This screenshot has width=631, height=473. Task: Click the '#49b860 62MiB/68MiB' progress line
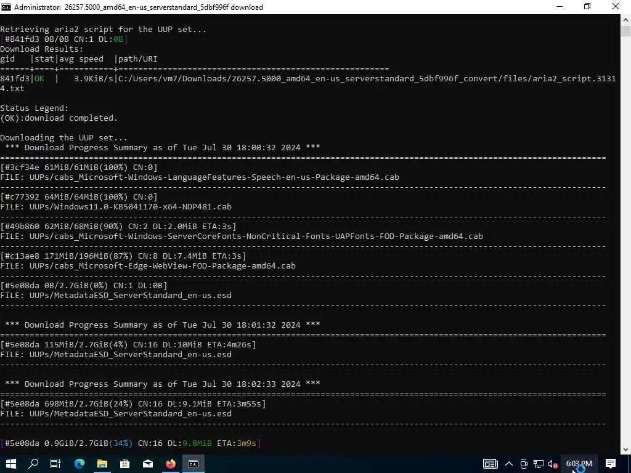click(x=118, y=227)
